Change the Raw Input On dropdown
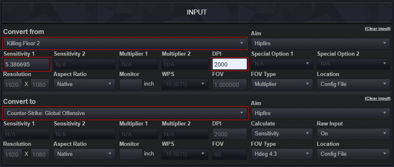This screenshot has height=167, width=394. [x=353, y=134]
